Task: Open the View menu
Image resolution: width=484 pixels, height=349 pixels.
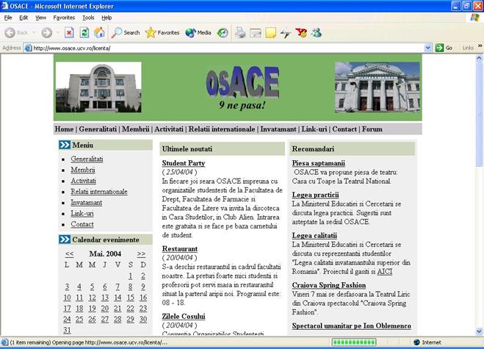Action: pyautogui.click(x=40, y=17)
